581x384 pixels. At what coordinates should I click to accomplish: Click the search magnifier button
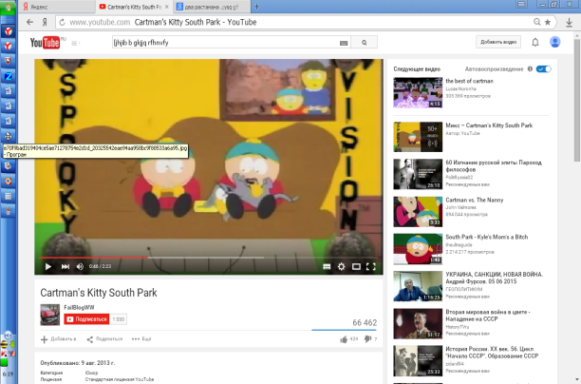click(x=365, y=42)
